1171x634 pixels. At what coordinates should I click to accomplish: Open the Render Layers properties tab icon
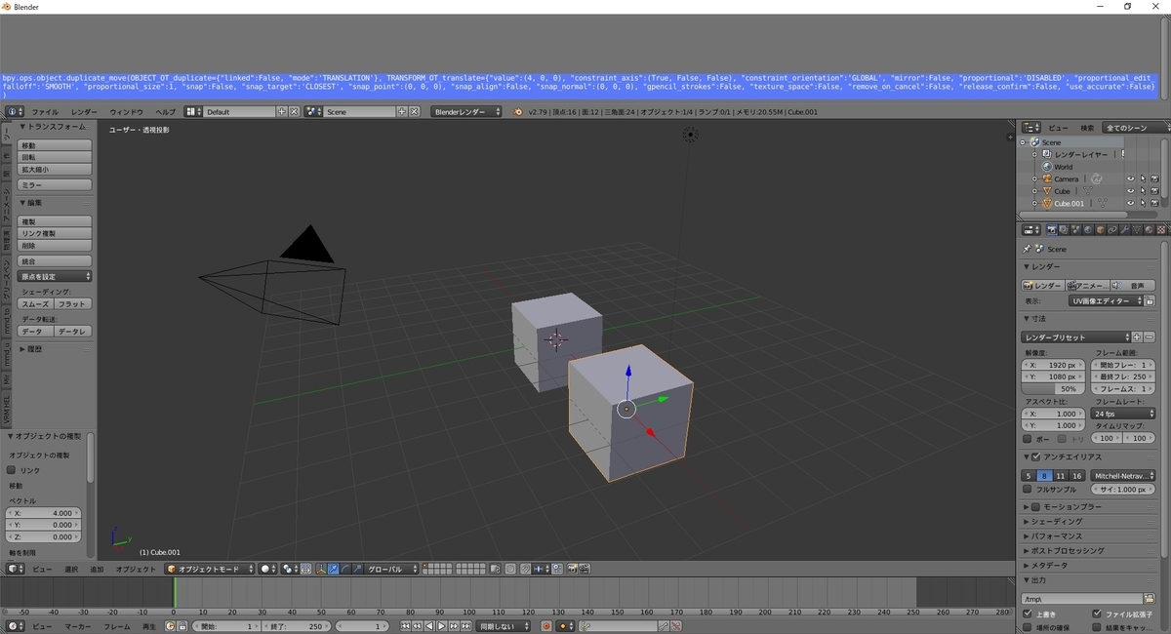pyautogui.click(x=1064, y=229)
